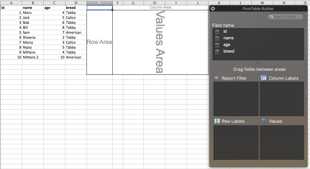Select column B header

[33, 3]
